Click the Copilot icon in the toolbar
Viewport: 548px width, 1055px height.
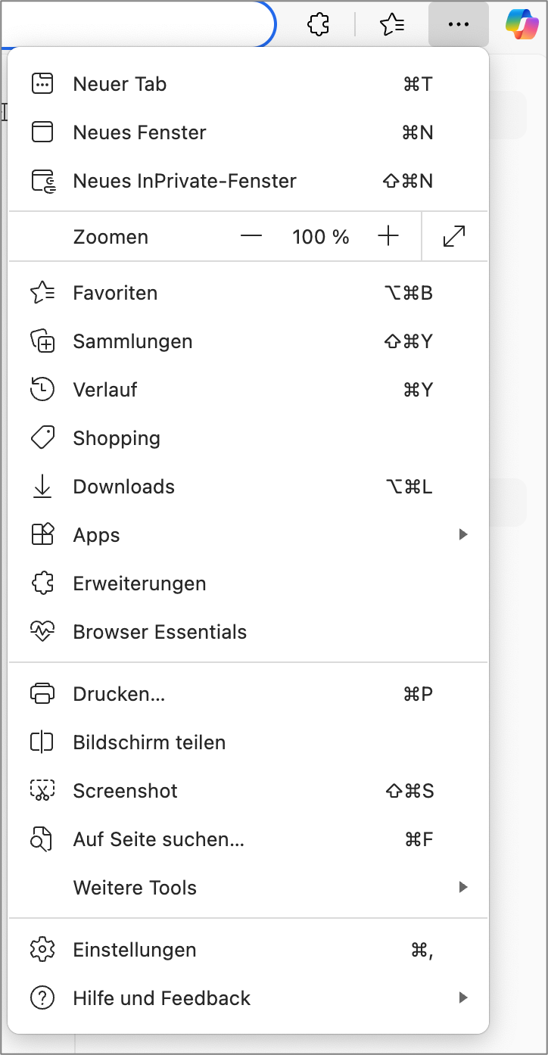pos(522,24)
